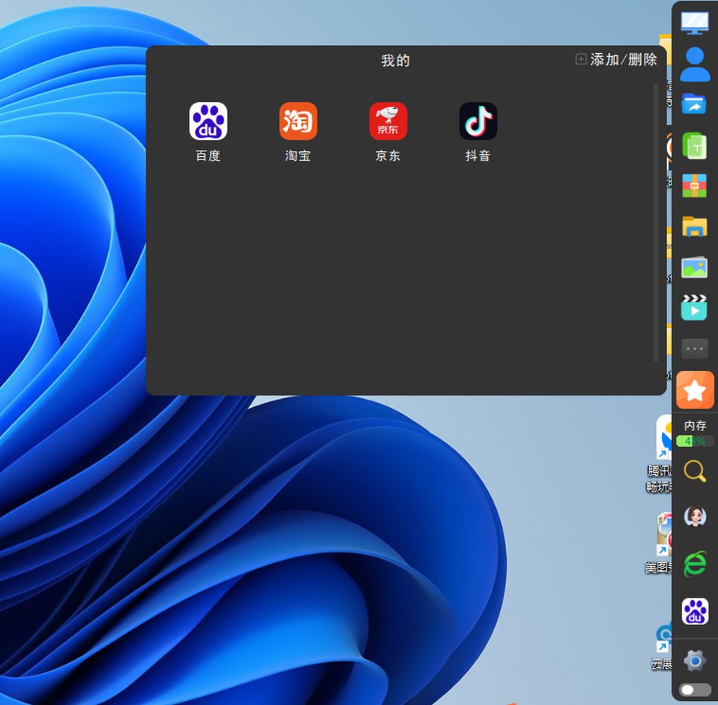The height and width of the screenshot is (705, 718).
Task: Click the 内存 memory usage indicator
Action: click(x=695, y=433)
